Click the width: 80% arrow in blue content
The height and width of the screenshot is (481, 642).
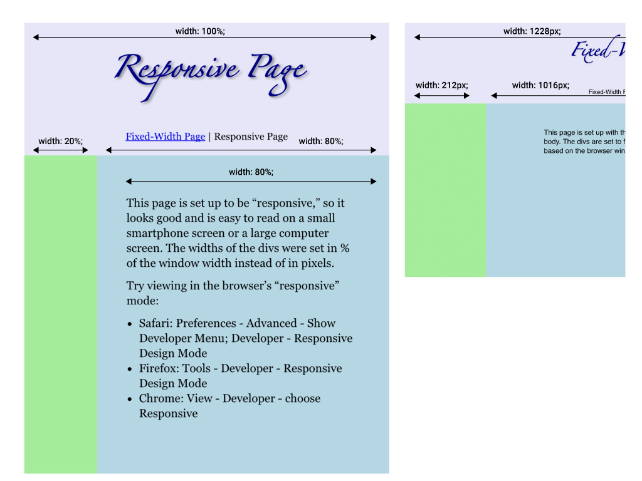click(250, 180)
